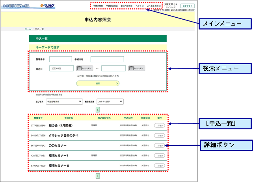Image resolution: width=253 pixels, height=182 pixels.
Task: Open 手続き検索 in the main menu
Action: (x=98, y=6)
